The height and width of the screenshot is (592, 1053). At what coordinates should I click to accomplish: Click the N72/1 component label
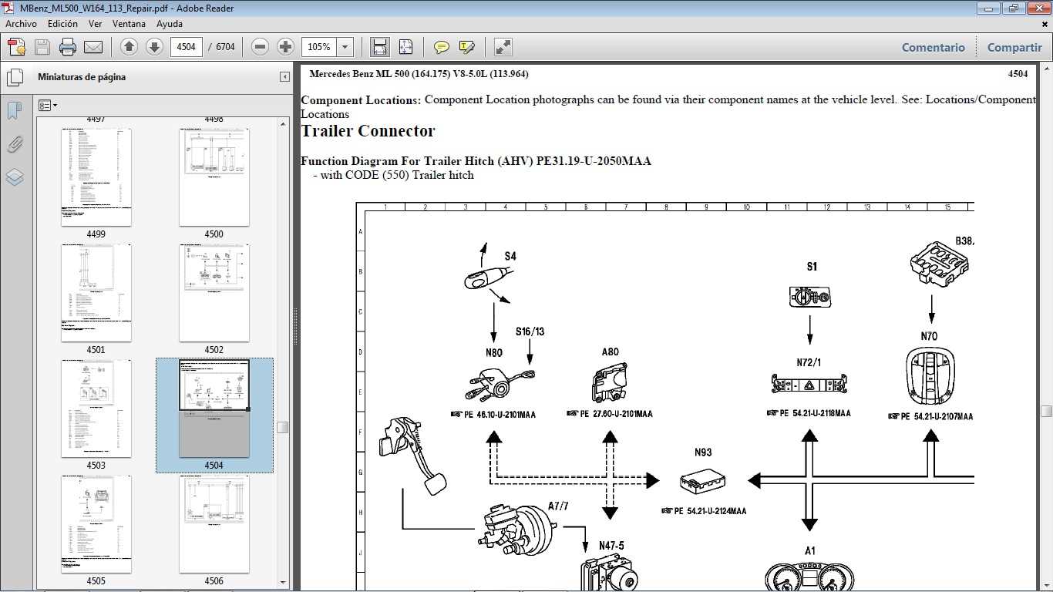(809, 362)
